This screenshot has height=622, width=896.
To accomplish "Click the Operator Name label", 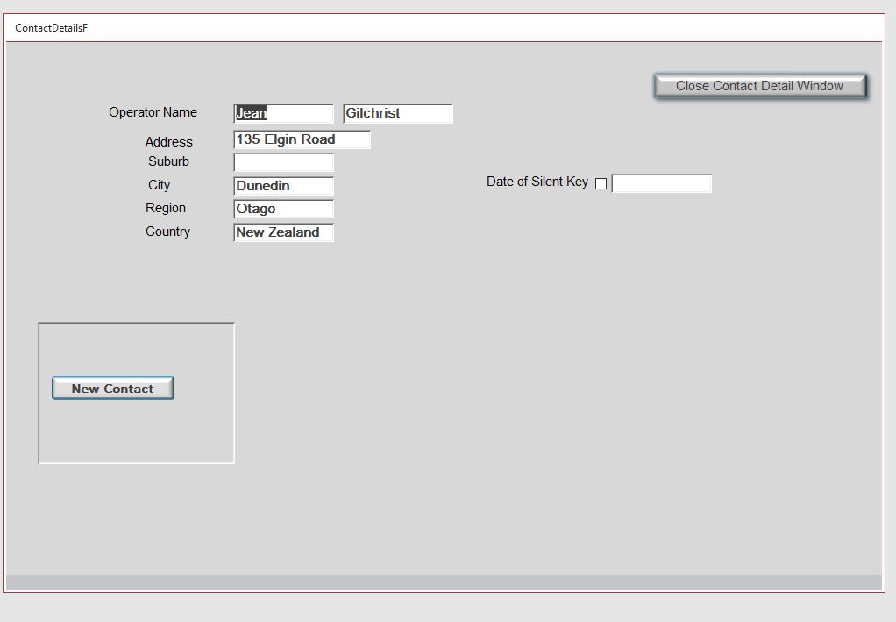I will pyautogui.click(x=153, y=112).
